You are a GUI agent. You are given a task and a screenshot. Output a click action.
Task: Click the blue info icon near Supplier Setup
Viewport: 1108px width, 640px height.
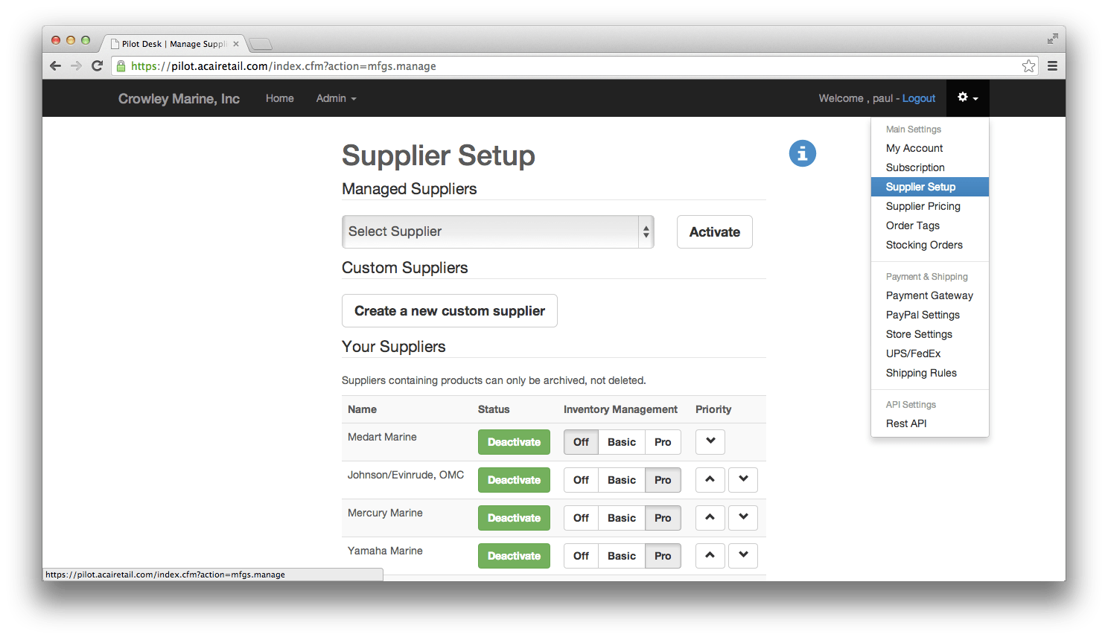click(802, 153)
